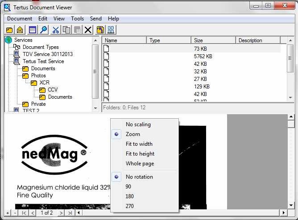Click the thumbnails grid toolbar icon

coord(111,30)
